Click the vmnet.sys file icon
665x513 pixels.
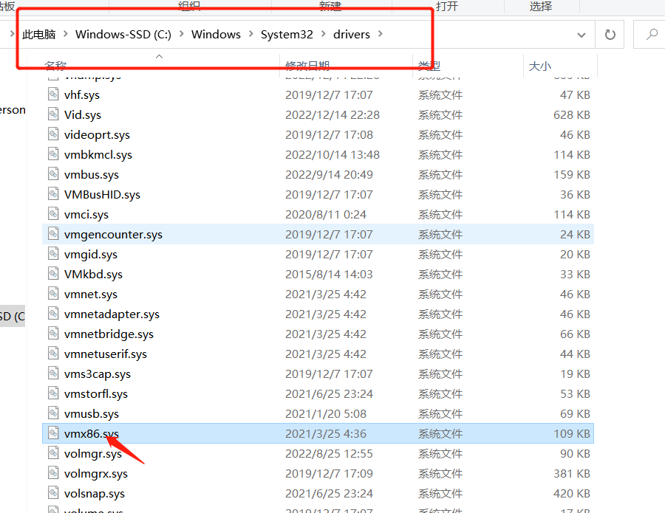click(53, 293)
